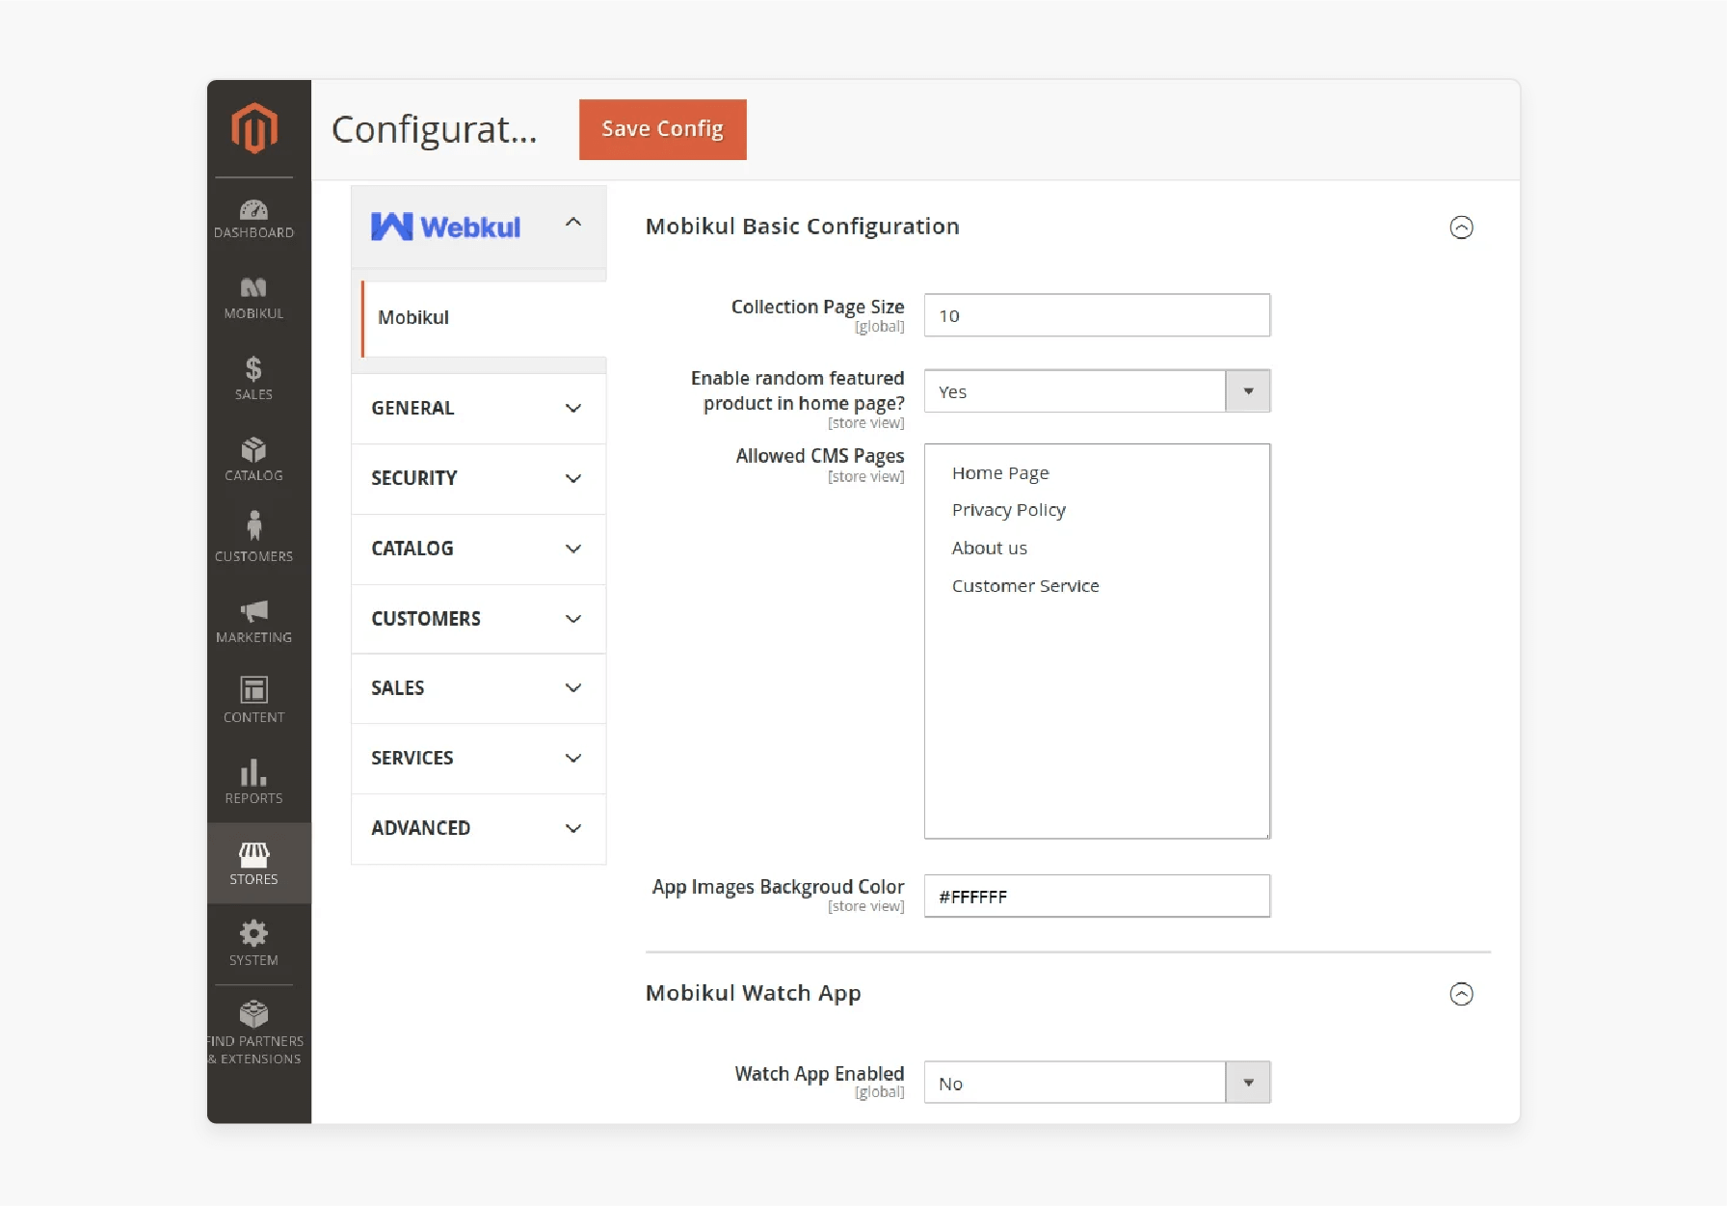Screen dimensions: 1727x1206
Task: Click the Mobikul Watch App heading
Action: coord(753,994)
